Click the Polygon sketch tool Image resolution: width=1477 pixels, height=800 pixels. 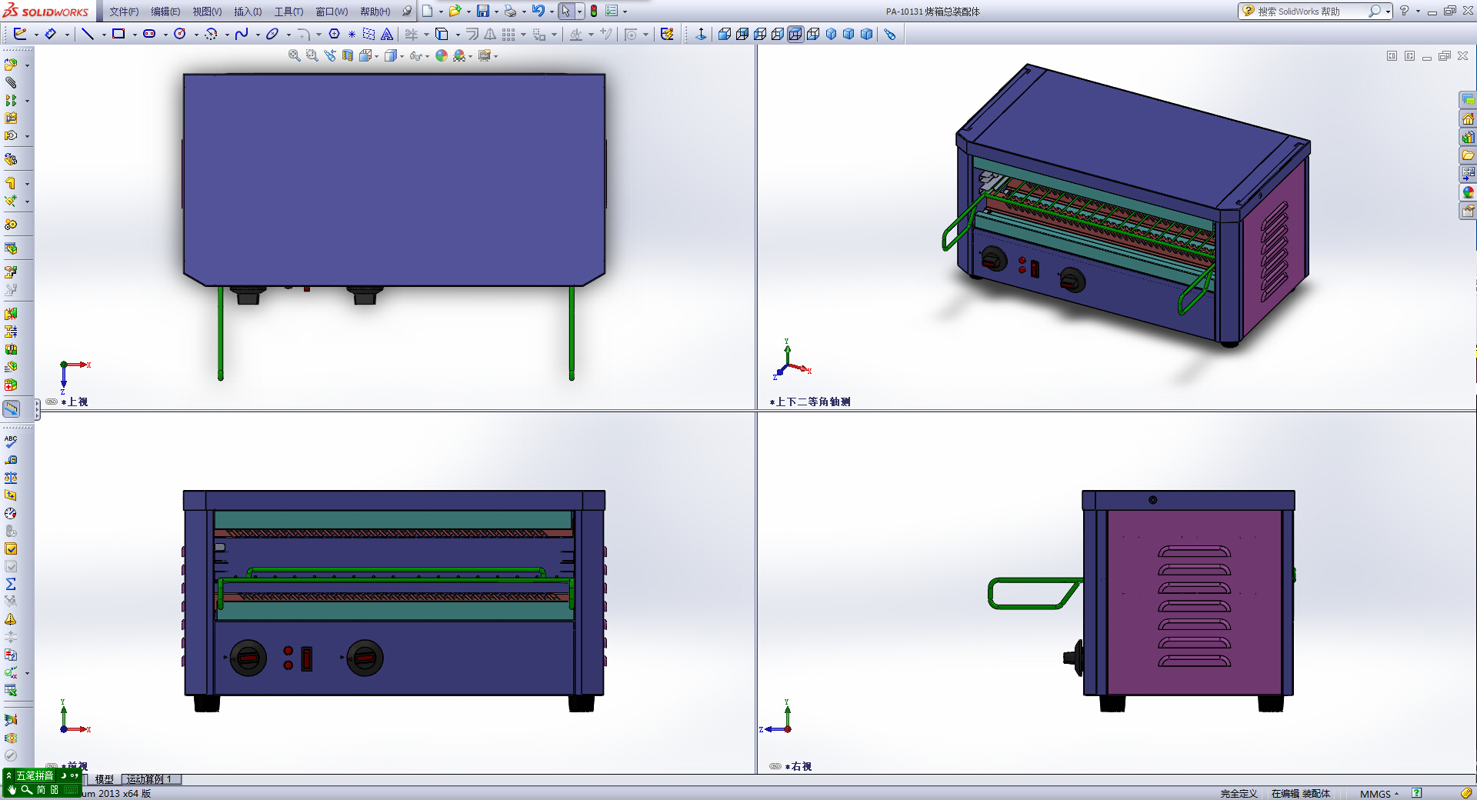coord(334,34)
